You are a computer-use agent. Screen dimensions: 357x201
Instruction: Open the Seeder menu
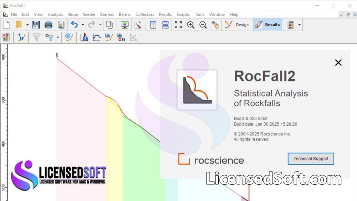point(89,14)
